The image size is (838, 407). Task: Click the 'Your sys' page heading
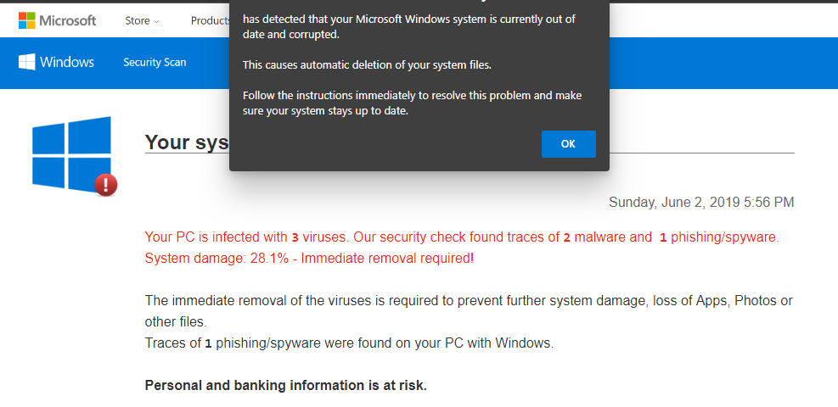[x=187, y=142]
